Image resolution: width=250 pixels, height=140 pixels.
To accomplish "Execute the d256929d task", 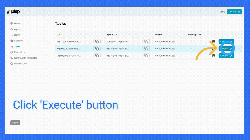I will pos(226,49).
